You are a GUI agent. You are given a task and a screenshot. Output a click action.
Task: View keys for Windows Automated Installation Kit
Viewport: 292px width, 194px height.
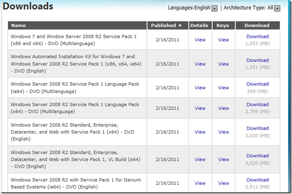(224, 64)
